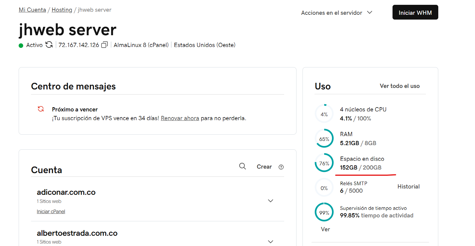Expand the albertoestrada.com.co account row
The width and height of the screenshot is (475, 246).
[x=270, y=241]
